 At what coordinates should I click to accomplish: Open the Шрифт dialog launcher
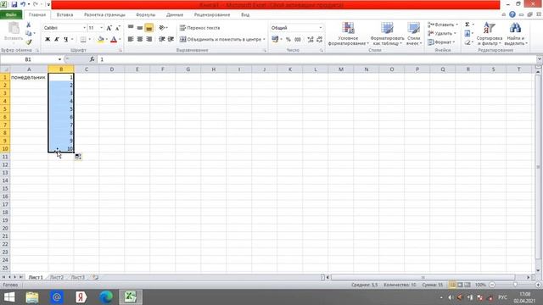pyautogui.click(x=120, y=51)
